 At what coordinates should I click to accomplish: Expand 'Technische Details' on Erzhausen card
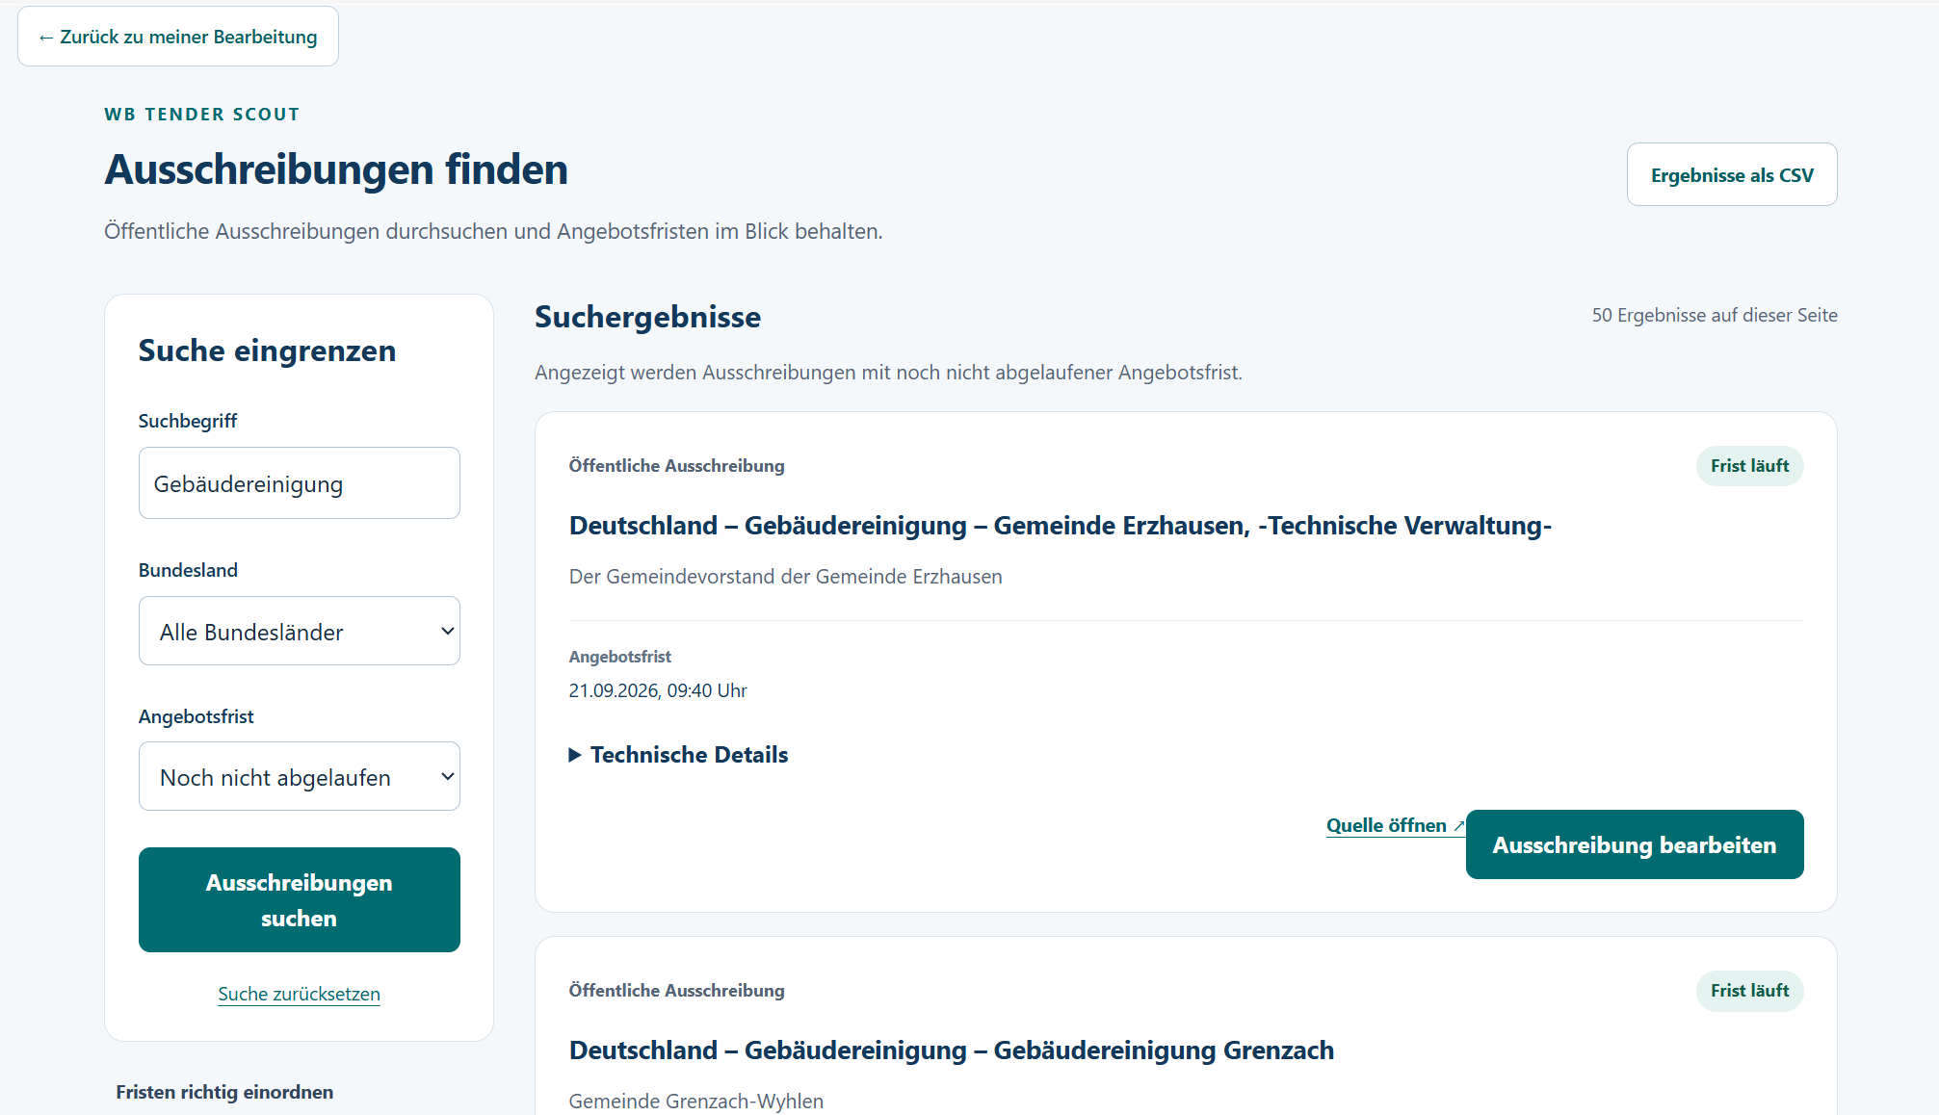click(x=678, y=755)
